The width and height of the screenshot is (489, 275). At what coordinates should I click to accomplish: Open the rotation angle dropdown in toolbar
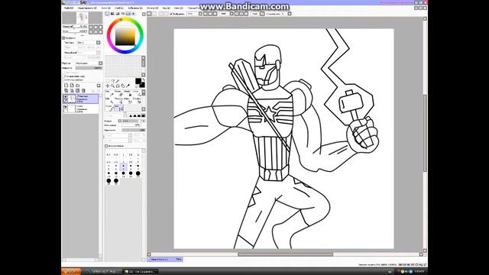[x=232, y=14]
